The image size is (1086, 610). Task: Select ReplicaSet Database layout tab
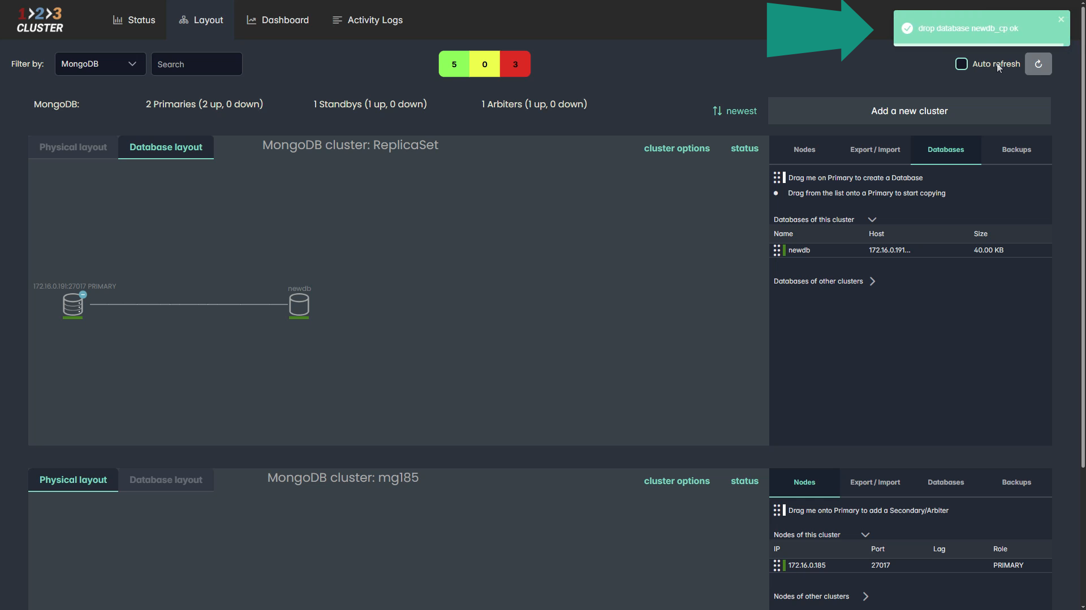click(x=166, y=147)
